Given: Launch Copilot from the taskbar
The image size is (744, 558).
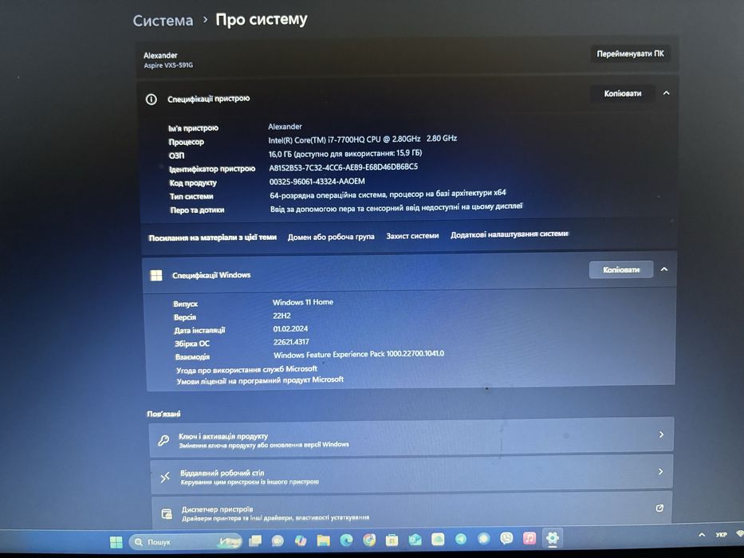Looking at the screenshot, I should [301, 540].
